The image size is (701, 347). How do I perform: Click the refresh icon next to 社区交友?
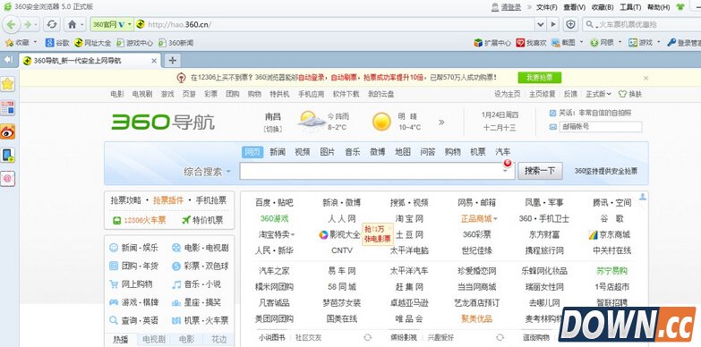pyautogui.click(x=367, y=338)
